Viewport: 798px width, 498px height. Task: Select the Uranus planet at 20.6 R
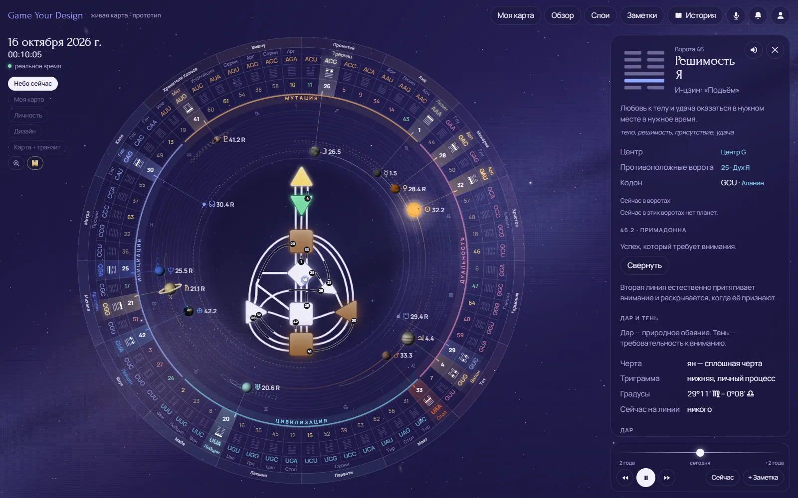click(x=246, y=387)
